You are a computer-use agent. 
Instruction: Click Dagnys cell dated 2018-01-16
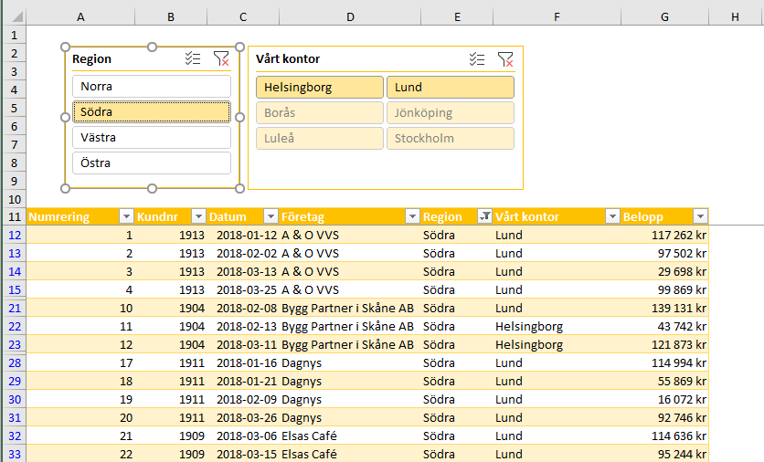click(x=350, y=362)
